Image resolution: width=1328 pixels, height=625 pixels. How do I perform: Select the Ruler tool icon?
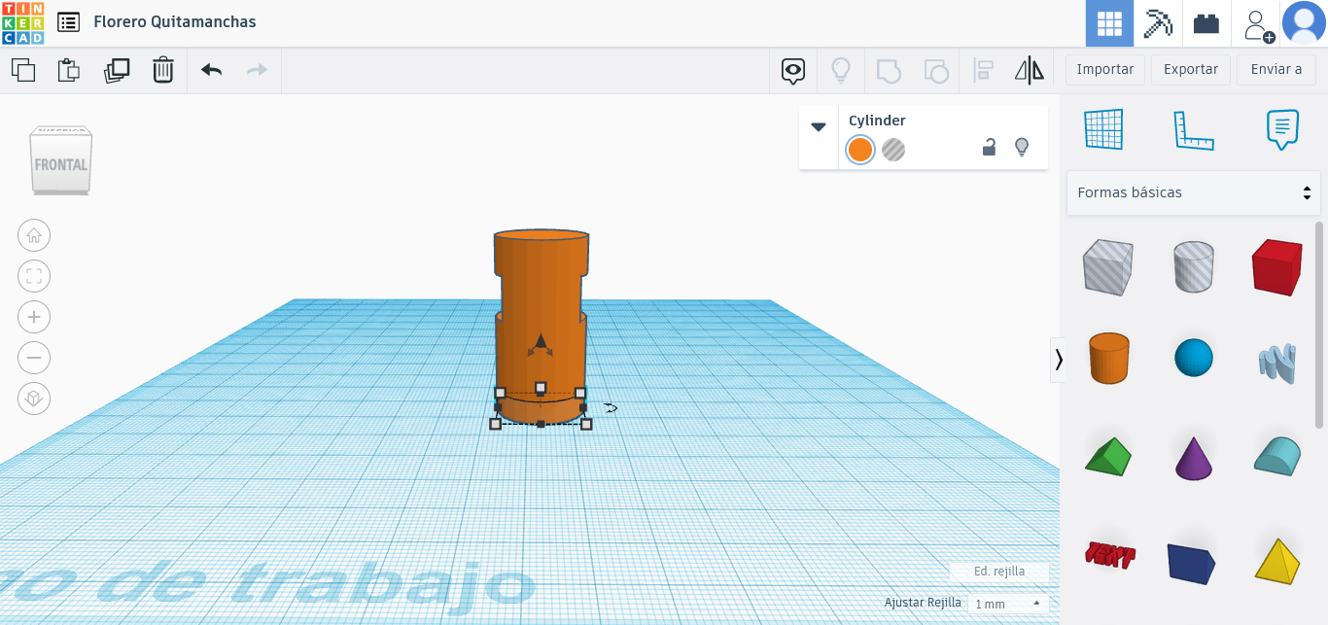pos(1194,129)
